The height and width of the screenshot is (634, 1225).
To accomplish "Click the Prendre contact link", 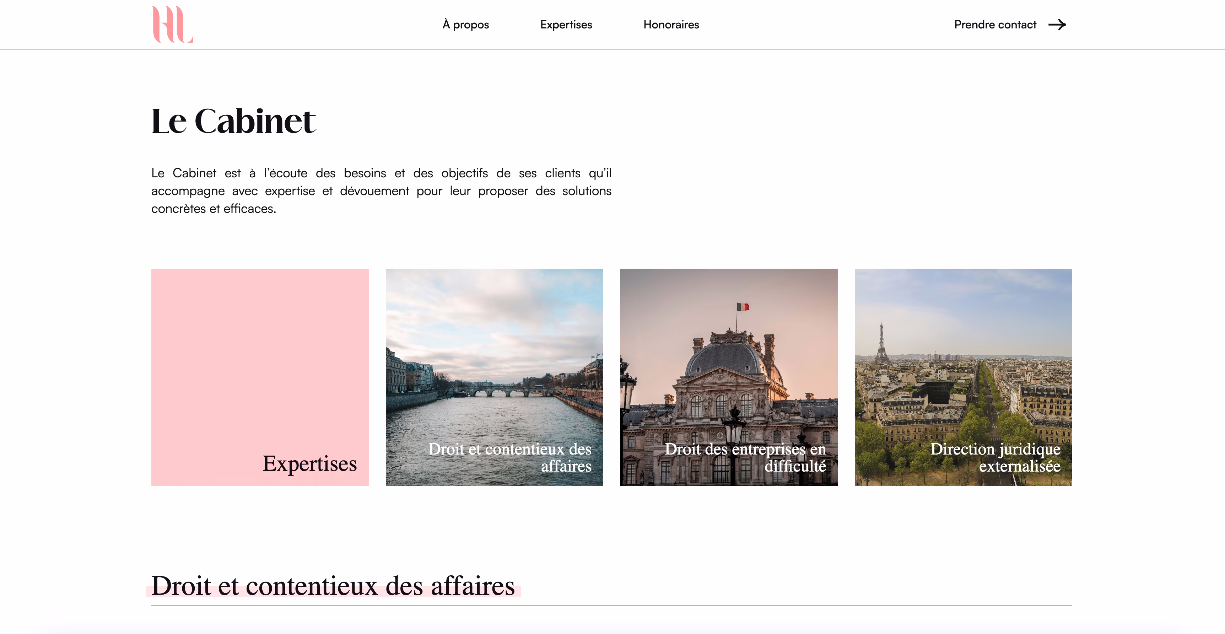I will tap(995, 25).
